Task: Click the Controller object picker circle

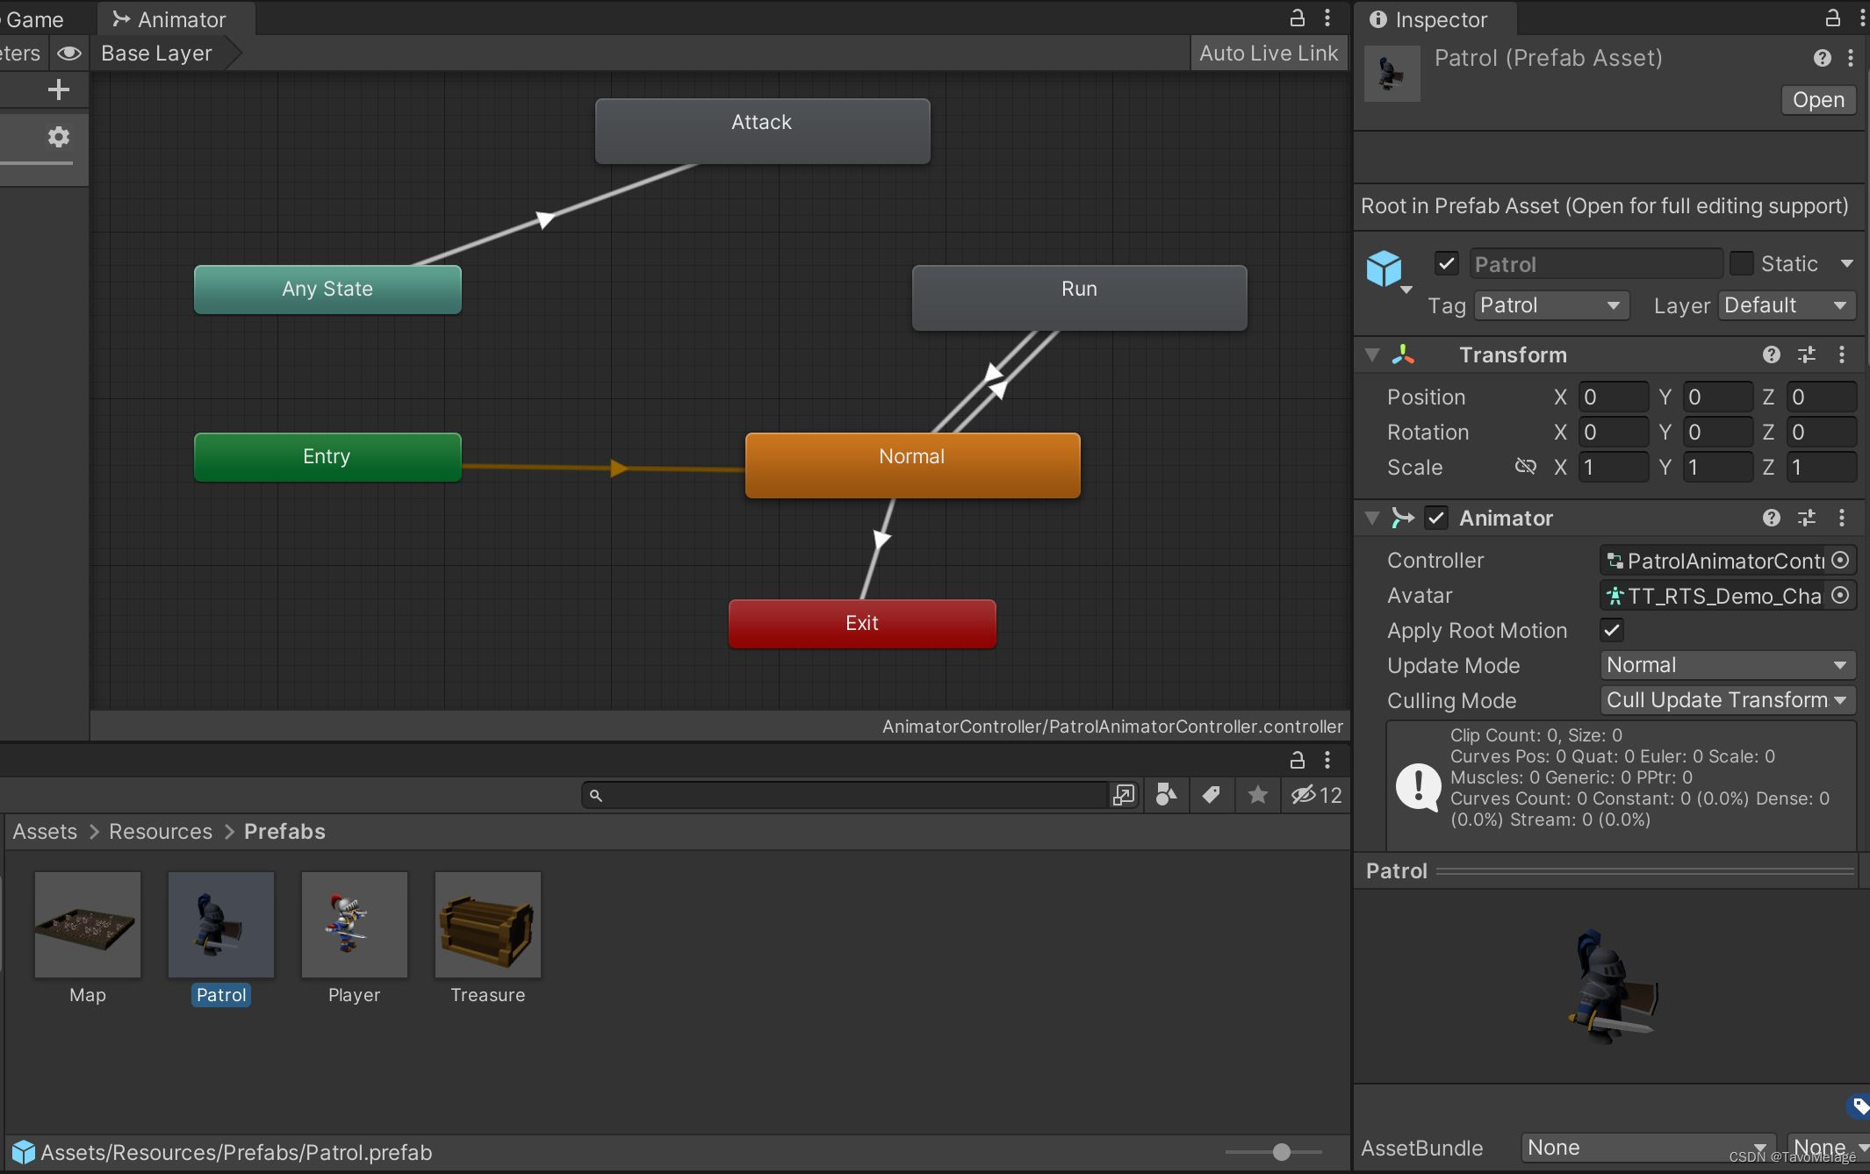Action: pyautogui.click(x=1841, y=560)
